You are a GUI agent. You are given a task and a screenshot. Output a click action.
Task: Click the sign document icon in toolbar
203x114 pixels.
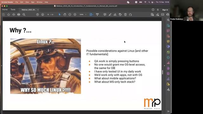click(x=115, y=15)
